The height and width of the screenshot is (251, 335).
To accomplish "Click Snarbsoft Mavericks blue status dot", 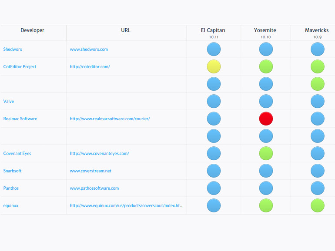I will tap(318, 171).
